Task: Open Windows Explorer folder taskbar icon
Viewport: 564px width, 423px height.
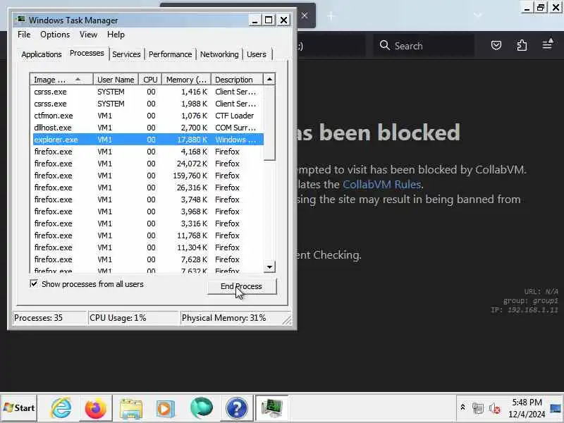Action: [130, 408]
